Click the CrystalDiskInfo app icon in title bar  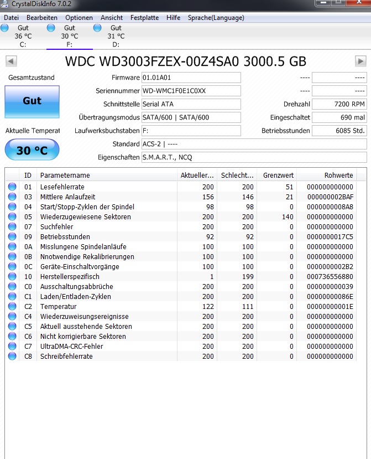point(5,3)
